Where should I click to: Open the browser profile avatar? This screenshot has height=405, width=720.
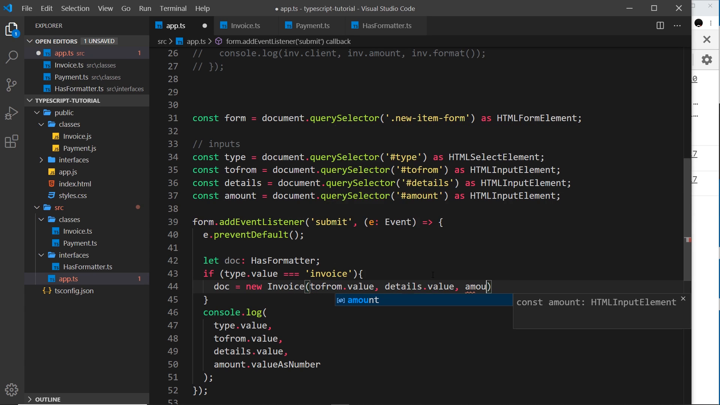click(699, 23)
